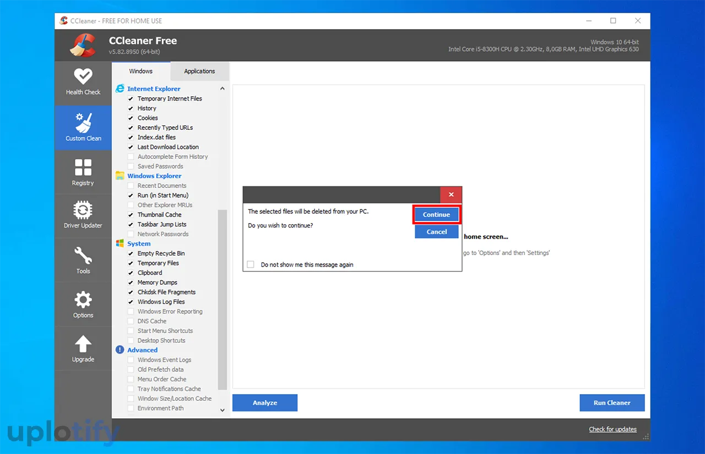Image resolution: width=705 pixels, height=454 pixels.
Task: Tick Do not show me this message again
Action: click(x=251, y=264)
